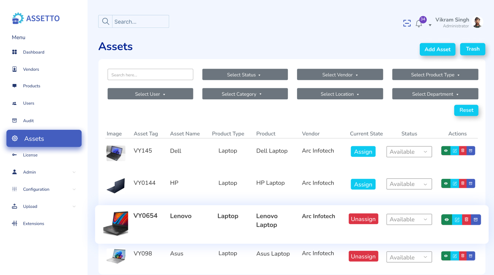Delete the HP VY0144 asset
This screenshot has width=494, height=275.
pyautogui.click(x=463, y=183)
